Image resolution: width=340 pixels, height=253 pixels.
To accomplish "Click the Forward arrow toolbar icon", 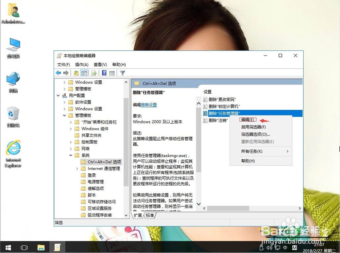I will [x=66, y=73].
